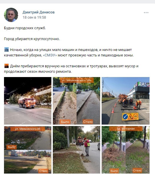Open night street-washing truck photo
This screenshot has height=177, width=155.
tap(28, 101)
